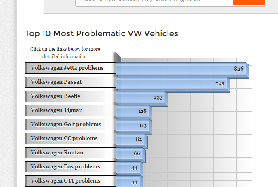Click the Jetta bar showing 846

coord(183,70)
